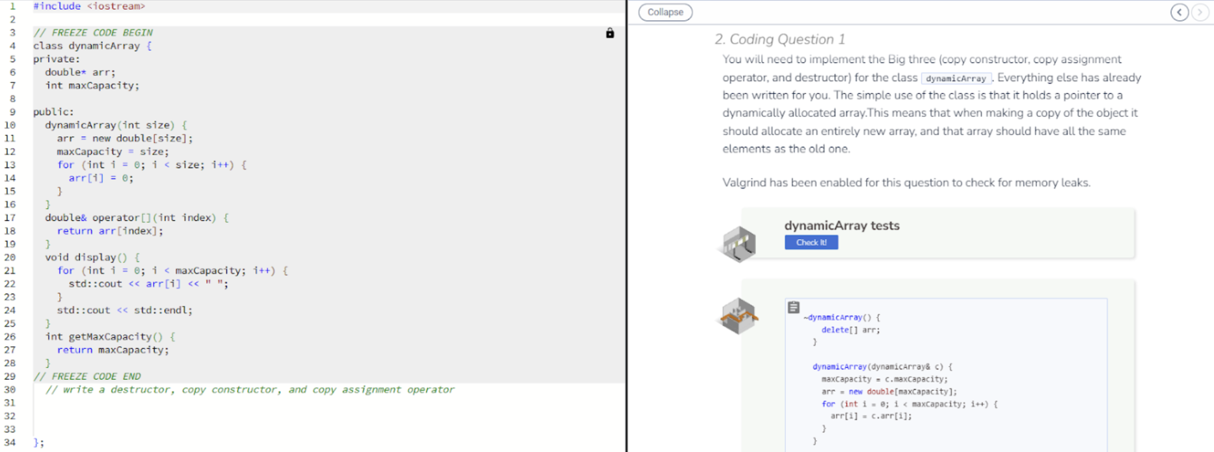Viewport: 1214px width, 452px height.
Task: Click the 'return arr[index];' line
Action: click(110, 231)
